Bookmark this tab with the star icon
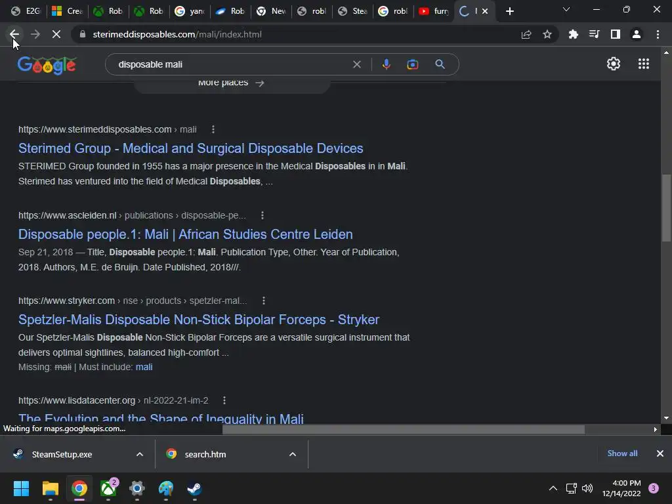The width and height of the screenshot is (672, 504). coord(547,34)
